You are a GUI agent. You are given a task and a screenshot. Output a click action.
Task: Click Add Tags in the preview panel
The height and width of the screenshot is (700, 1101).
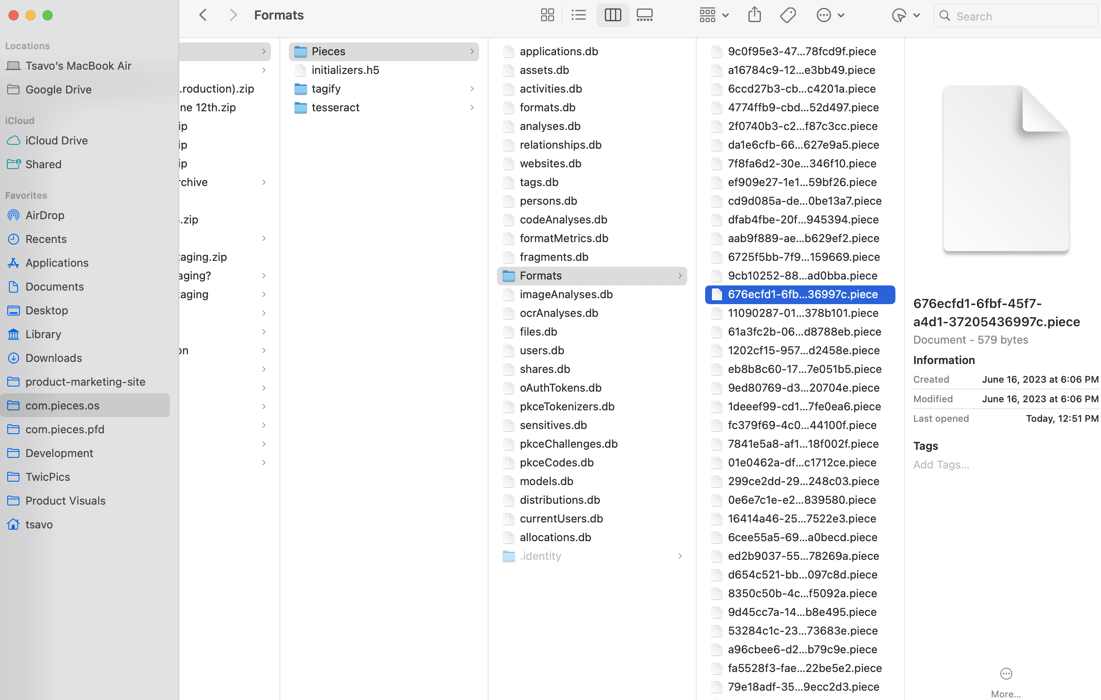(x=941, y=464)
